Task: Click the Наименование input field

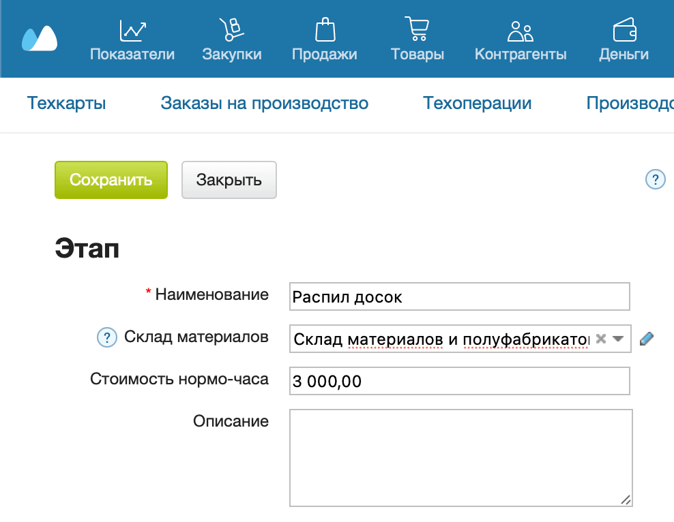Action: 459,296
